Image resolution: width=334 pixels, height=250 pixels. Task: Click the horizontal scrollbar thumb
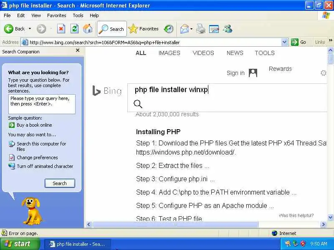175,224
